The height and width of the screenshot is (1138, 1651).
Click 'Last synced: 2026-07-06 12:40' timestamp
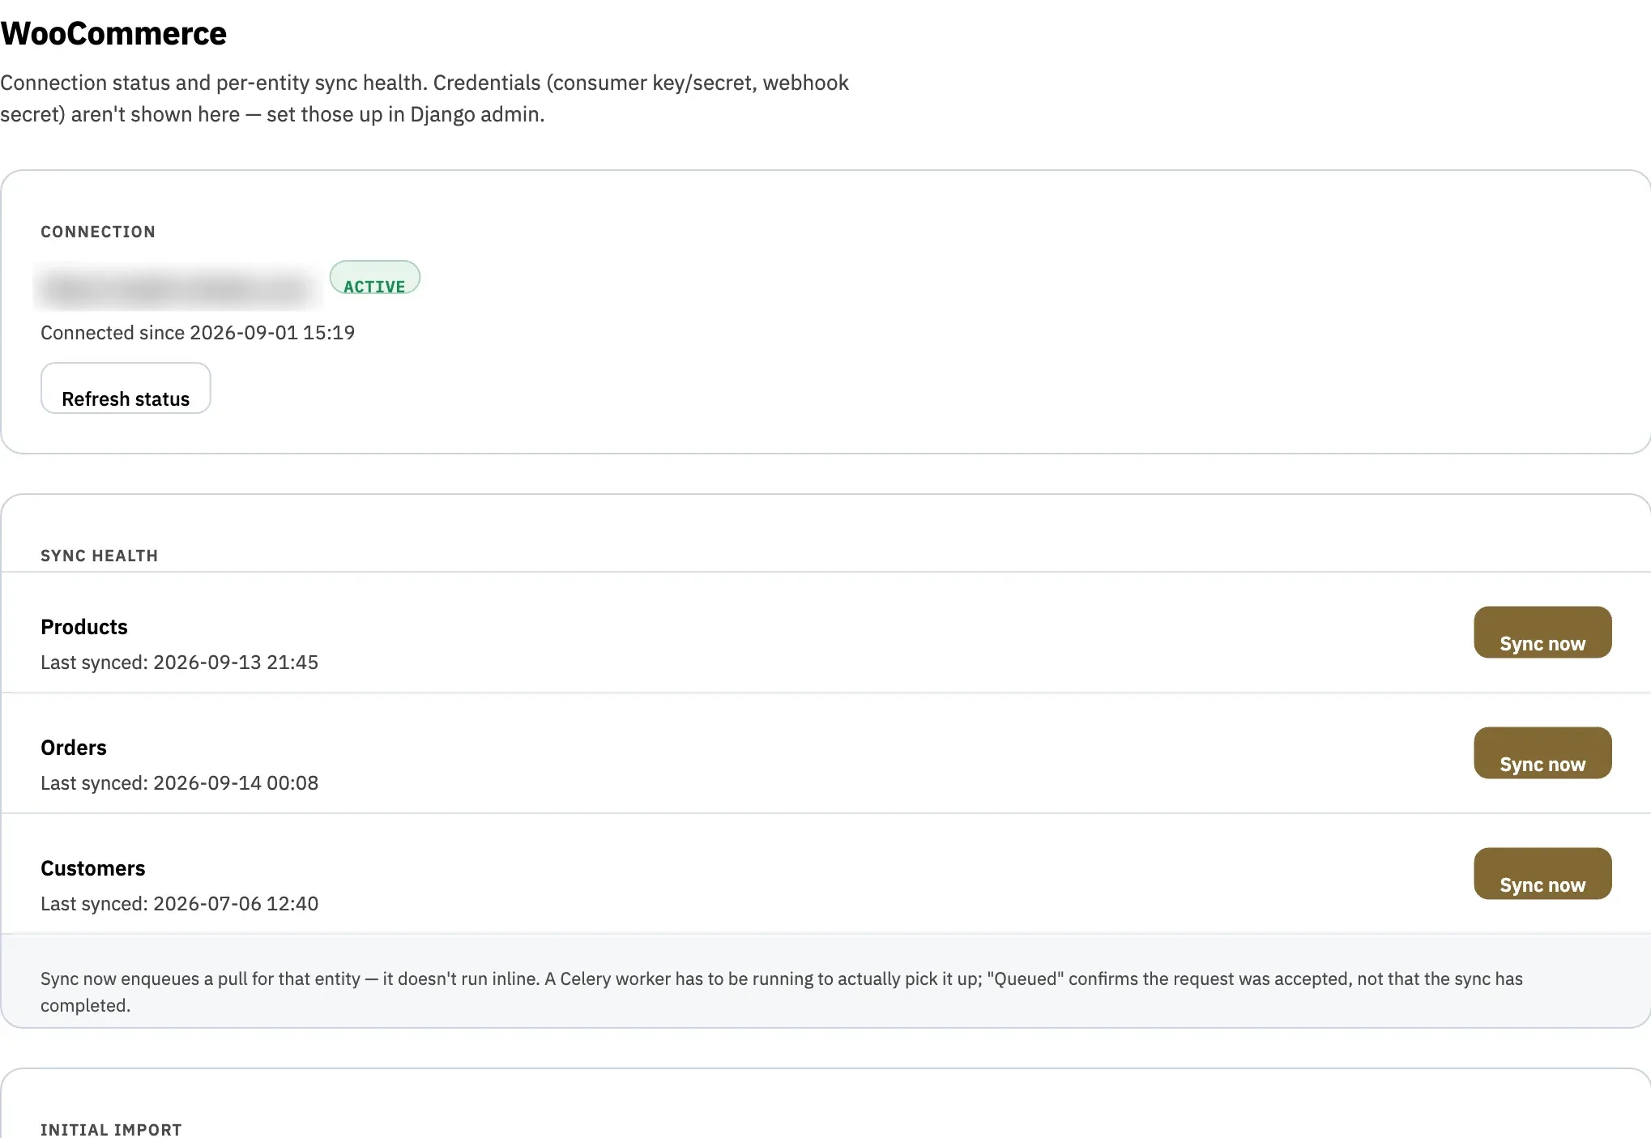pos(179,904)
